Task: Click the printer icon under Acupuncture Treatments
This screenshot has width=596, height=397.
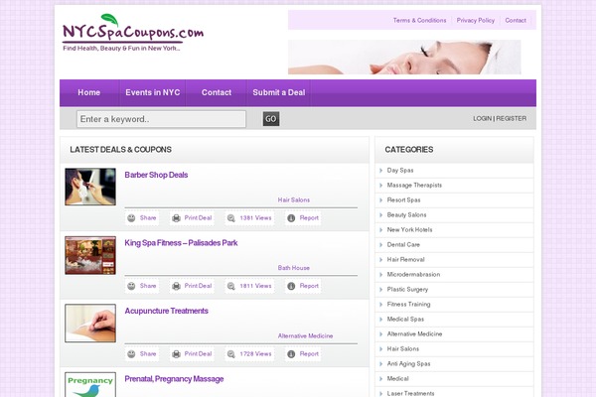Action: pos(176,354)
